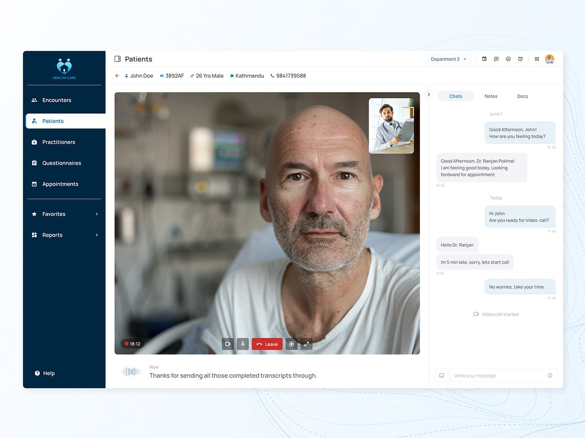Screen dimensions: 585x438
Task: Click message "Im 5 min late"
Action: click(x=474, y=262)
